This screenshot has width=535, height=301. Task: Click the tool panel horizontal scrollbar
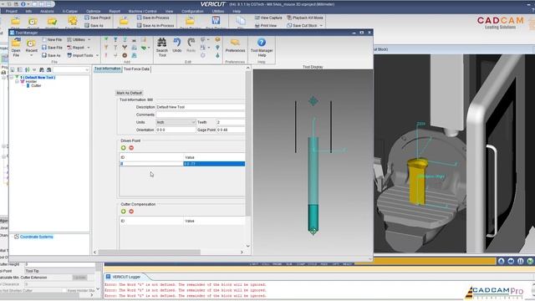click(150, 253)
